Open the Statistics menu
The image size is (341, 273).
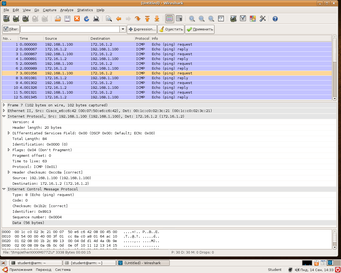85,10
